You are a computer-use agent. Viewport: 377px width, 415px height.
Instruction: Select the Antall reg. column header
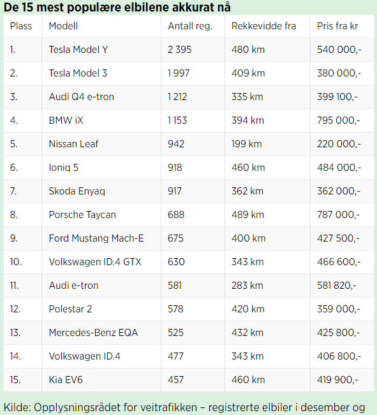(190, 26)
